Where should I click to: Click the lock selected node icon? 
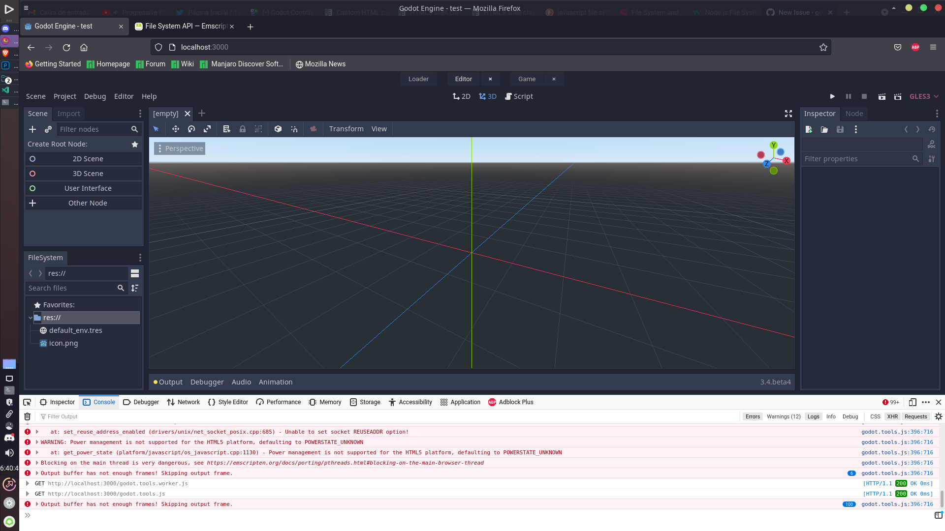242,129
